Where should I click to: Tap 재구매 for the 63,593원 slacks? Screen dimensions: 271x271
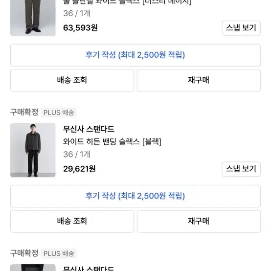click(x=199, y=80)
